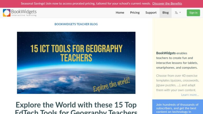Select the Support menu item

(151, 13)
